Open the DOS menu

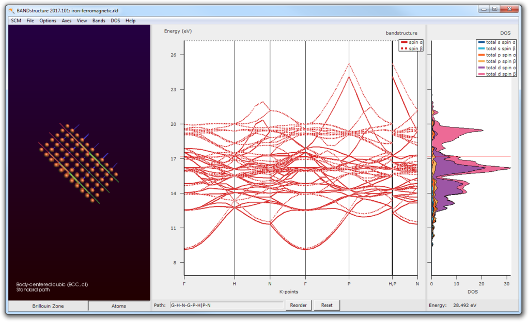(x=115, y=21)
